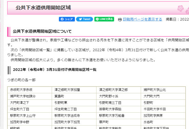Select heading 2022年（令和4年）3月31日付け供用開始区域一覧
189x129 pixels.
click(55, 70)
